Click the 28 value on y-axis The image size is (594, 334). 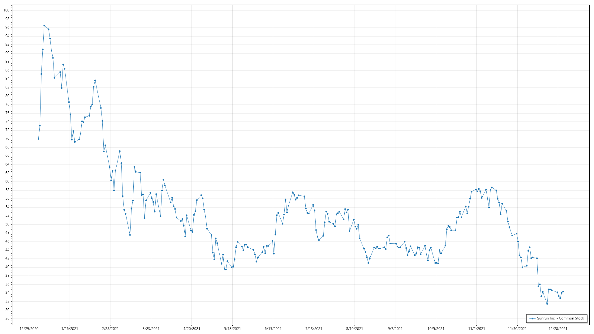pos(7,319)
